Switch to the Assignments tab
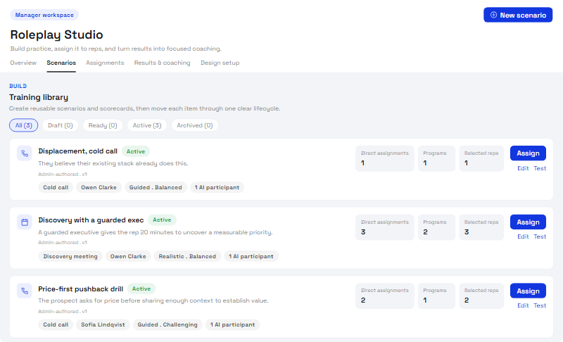Viewport: 563px width, 342px height. point(105,63)
